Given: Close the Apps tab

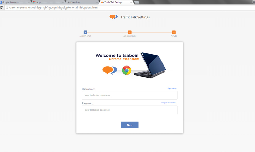Looking at the screenshot, I should [63, 2].
